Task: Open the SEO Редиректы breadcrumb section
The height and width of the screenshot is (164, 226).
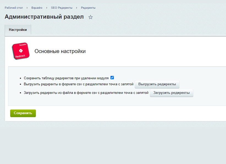Action: (x=62, y=8)
